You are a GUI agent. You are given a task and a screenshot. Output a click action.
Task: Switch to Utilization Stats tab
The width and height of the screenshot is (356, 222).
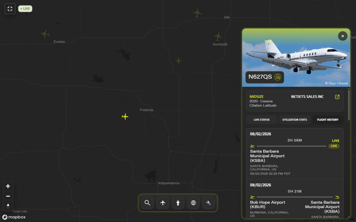click(x=295, y=120)
